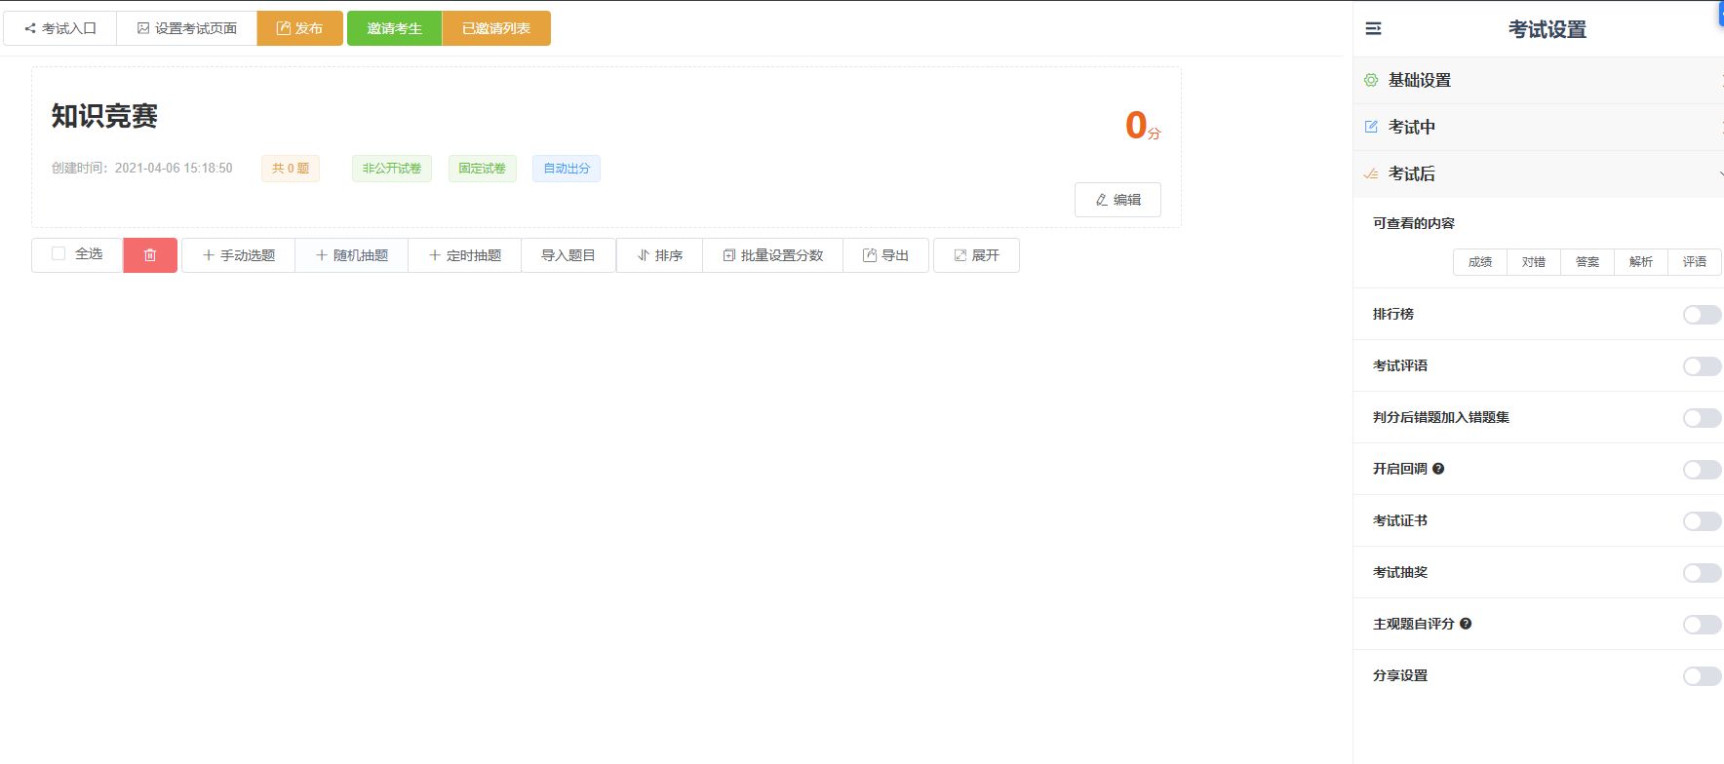
Task: Open 批量设置分数 batch score setting
Action: click(772, 255)
